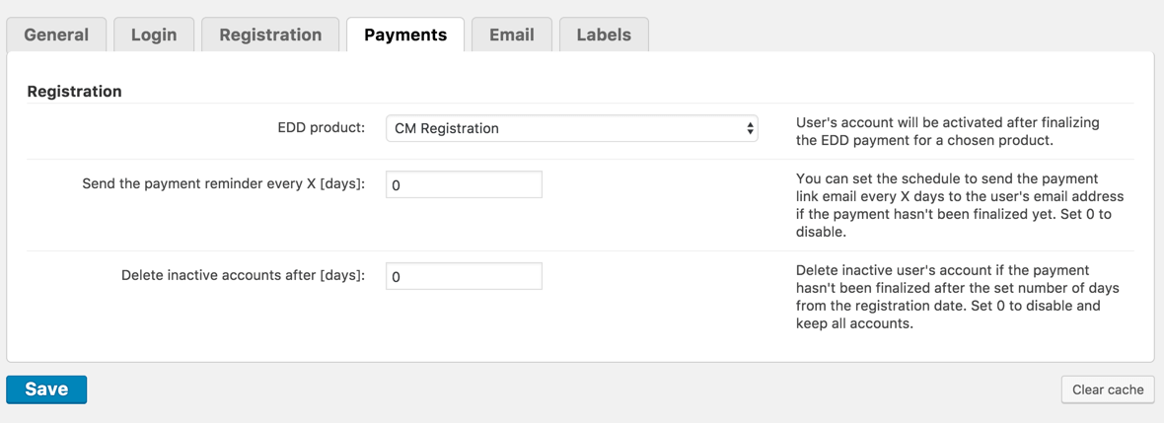Click the "Send the payment reminder" label
This screenshot has width=1164, height=423.
tap(223, 183)
